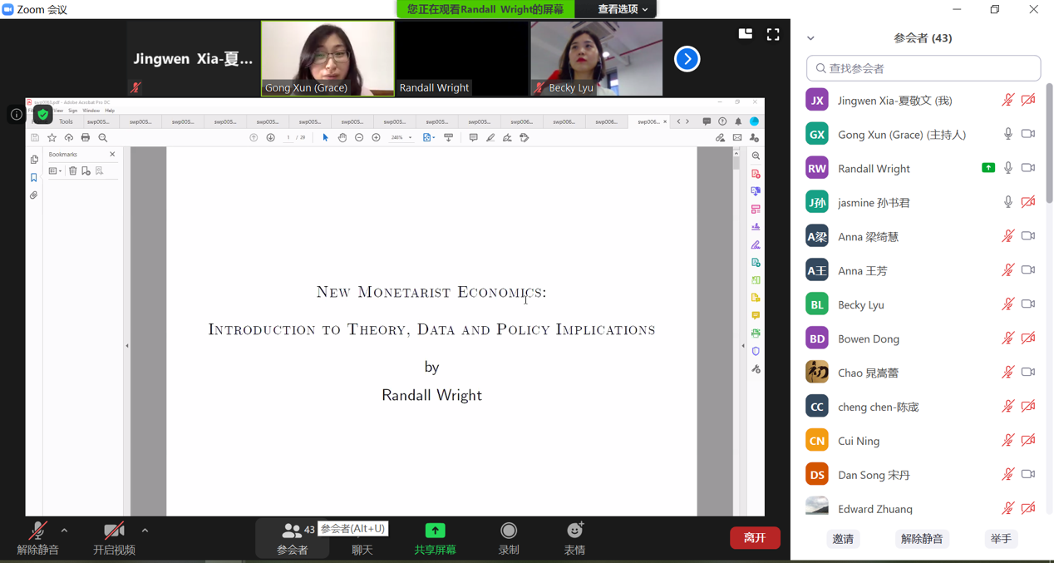Click the meeting info icon
The height and width of the screenshot is (563, 1054).
point(16,115)
